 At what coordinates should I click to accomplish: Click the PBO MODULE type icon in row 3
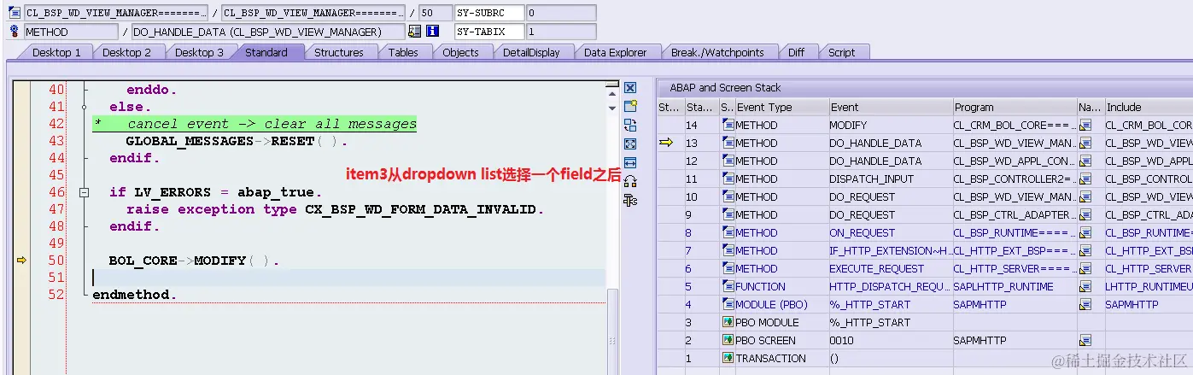tap(728, 323)
